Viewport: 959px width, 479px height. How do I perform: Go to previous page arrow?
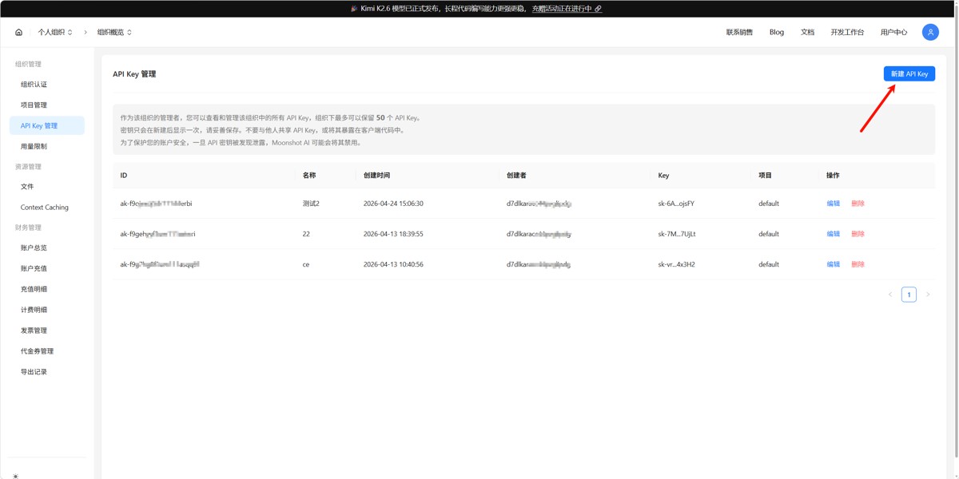pyautogui.click(x=890, y=295)
